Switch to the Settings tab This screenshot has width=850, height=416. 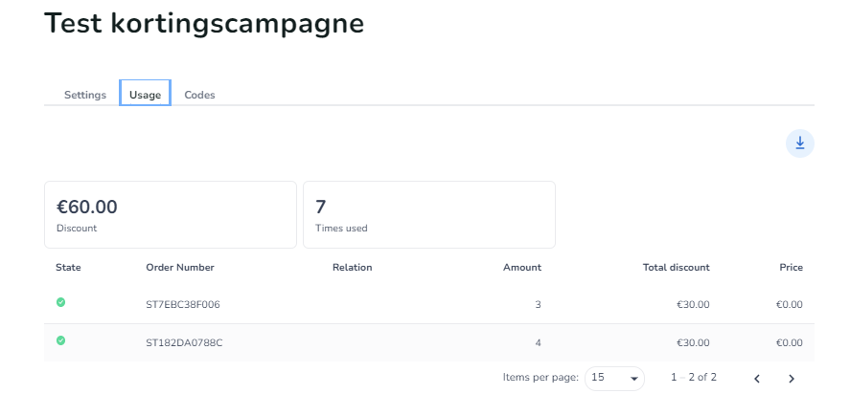[x=84, y=95]
